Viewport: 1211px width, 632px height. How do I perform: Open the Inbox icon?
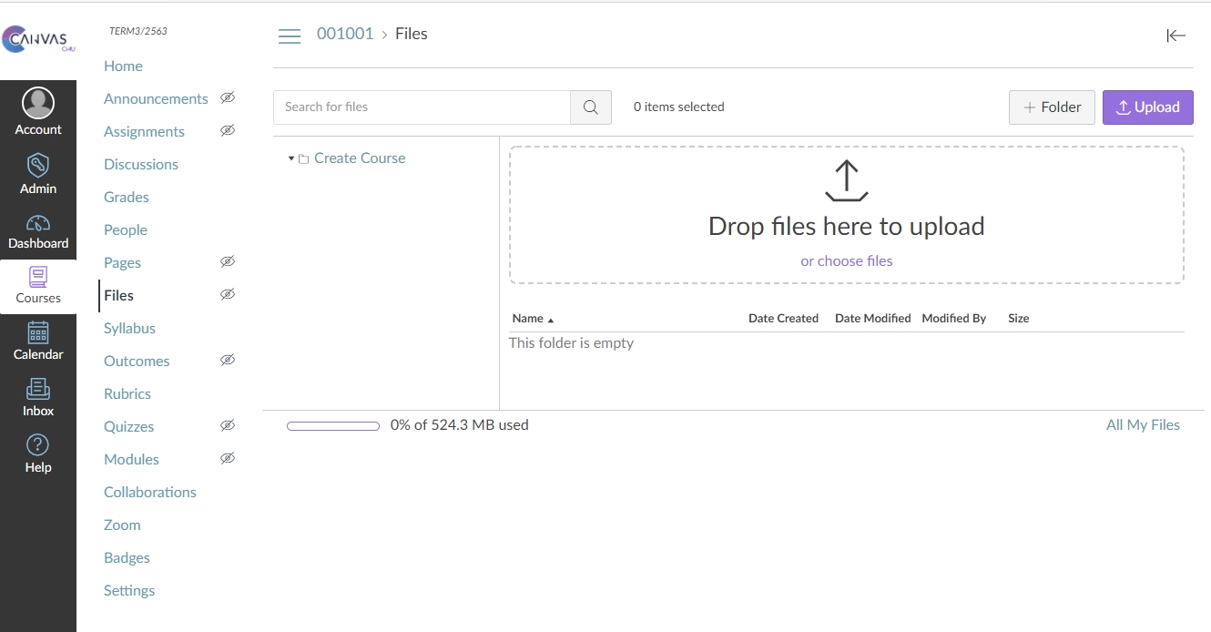38,390
